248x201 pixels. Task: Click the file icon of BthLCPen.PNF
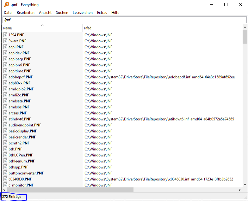[x=6, y=155]
